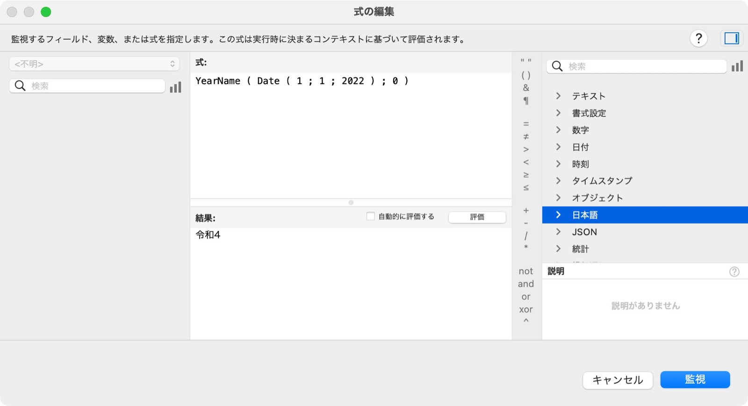
Task: Insert the not-equal ≠ operator
Action: point(526,136)
